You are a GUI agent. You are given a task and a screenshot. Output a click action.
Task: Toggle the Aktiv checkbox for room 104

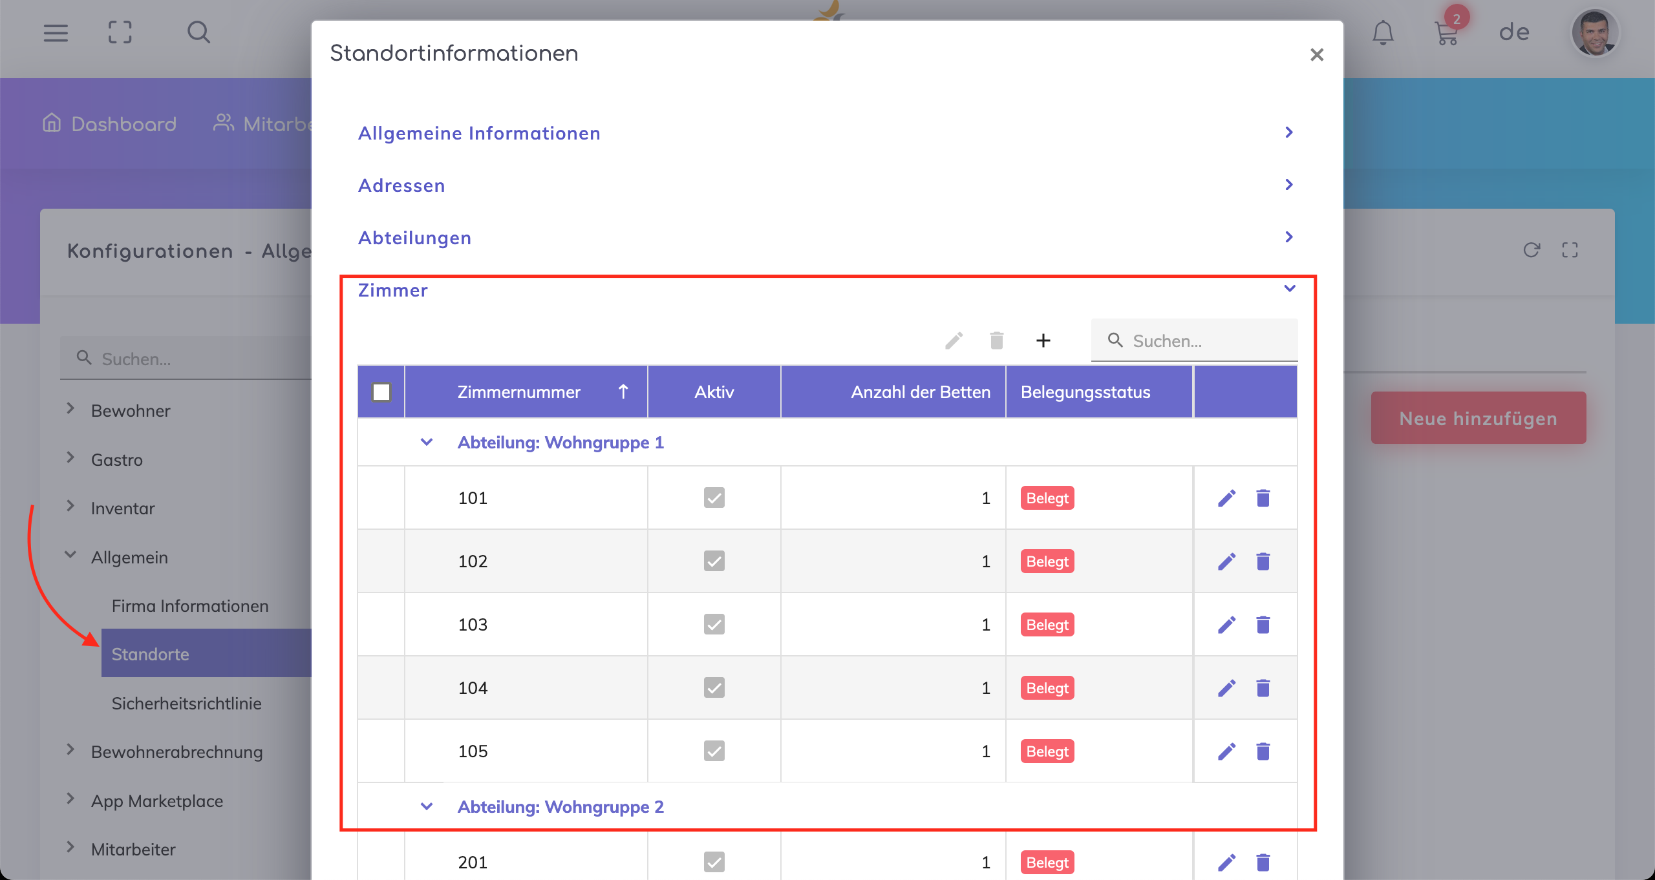[x=714, y=688]
